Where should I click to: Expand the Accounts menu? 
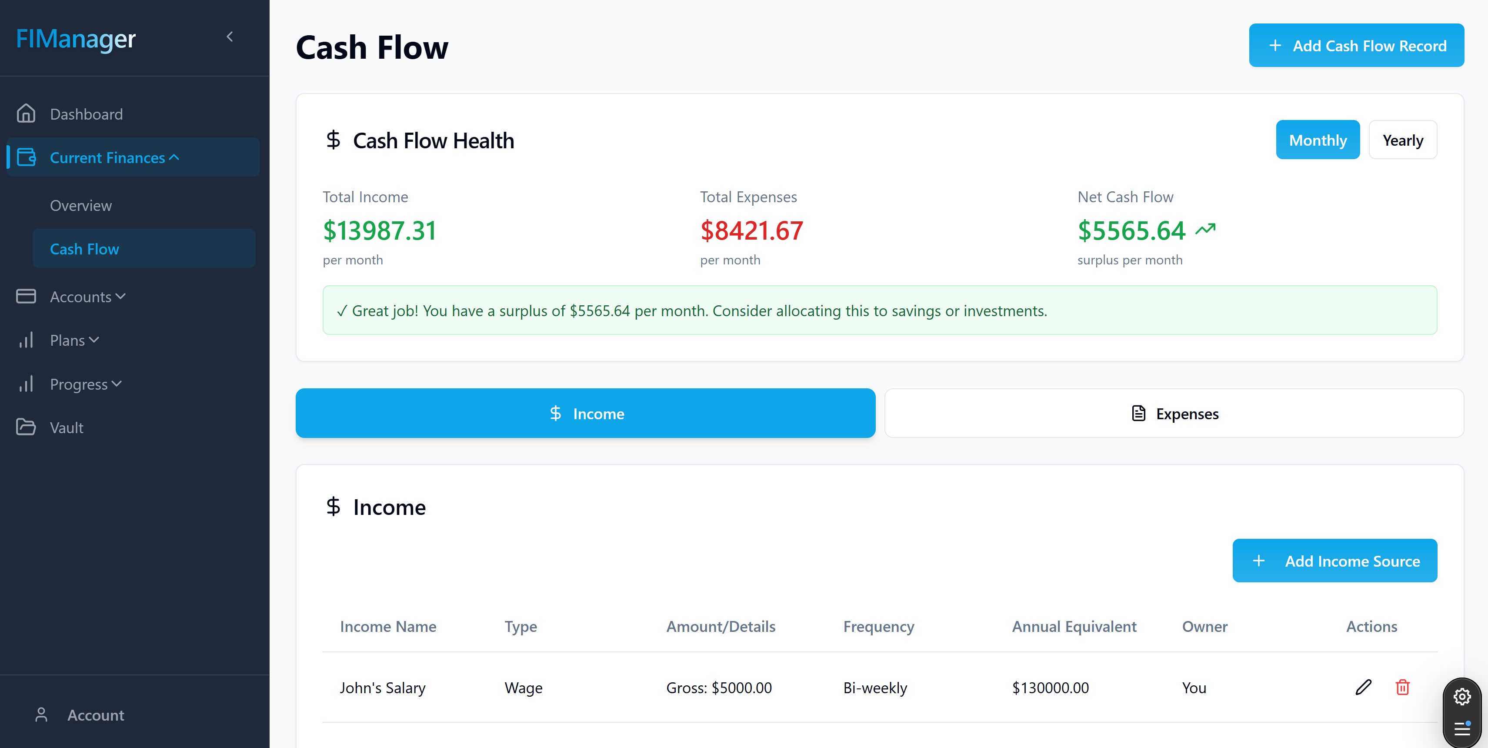[87, 296]
